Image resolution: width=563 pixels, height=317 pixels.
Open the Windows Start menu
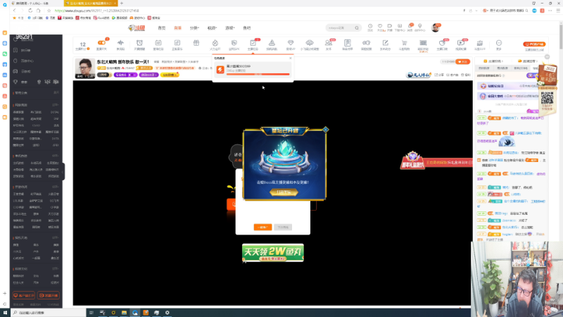pos(5,313)
